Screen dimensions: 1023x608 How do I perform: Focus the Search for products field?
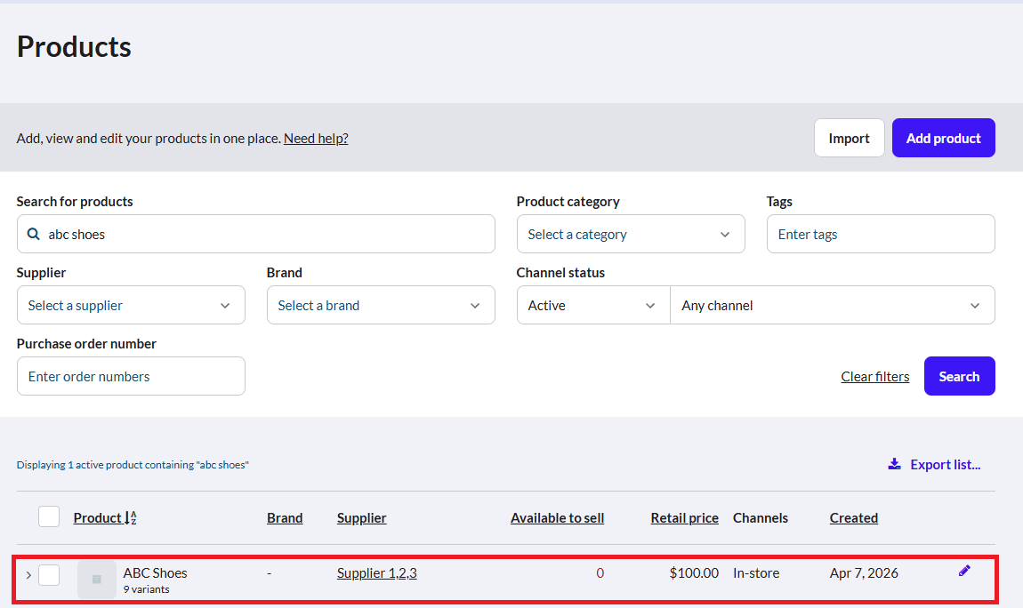coord(256,234)
